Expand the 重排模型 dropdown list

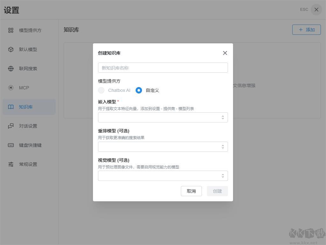163,147
